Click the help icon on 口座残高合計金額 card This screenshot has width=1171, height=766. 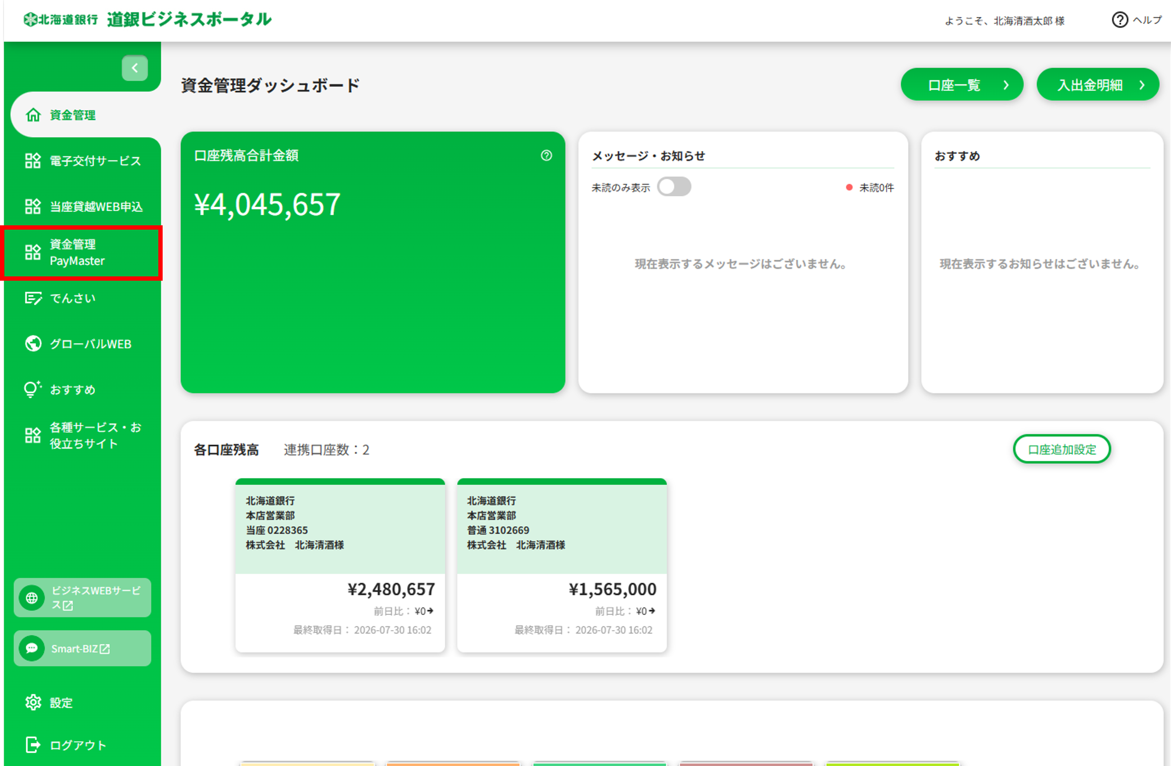click(546, 155)
